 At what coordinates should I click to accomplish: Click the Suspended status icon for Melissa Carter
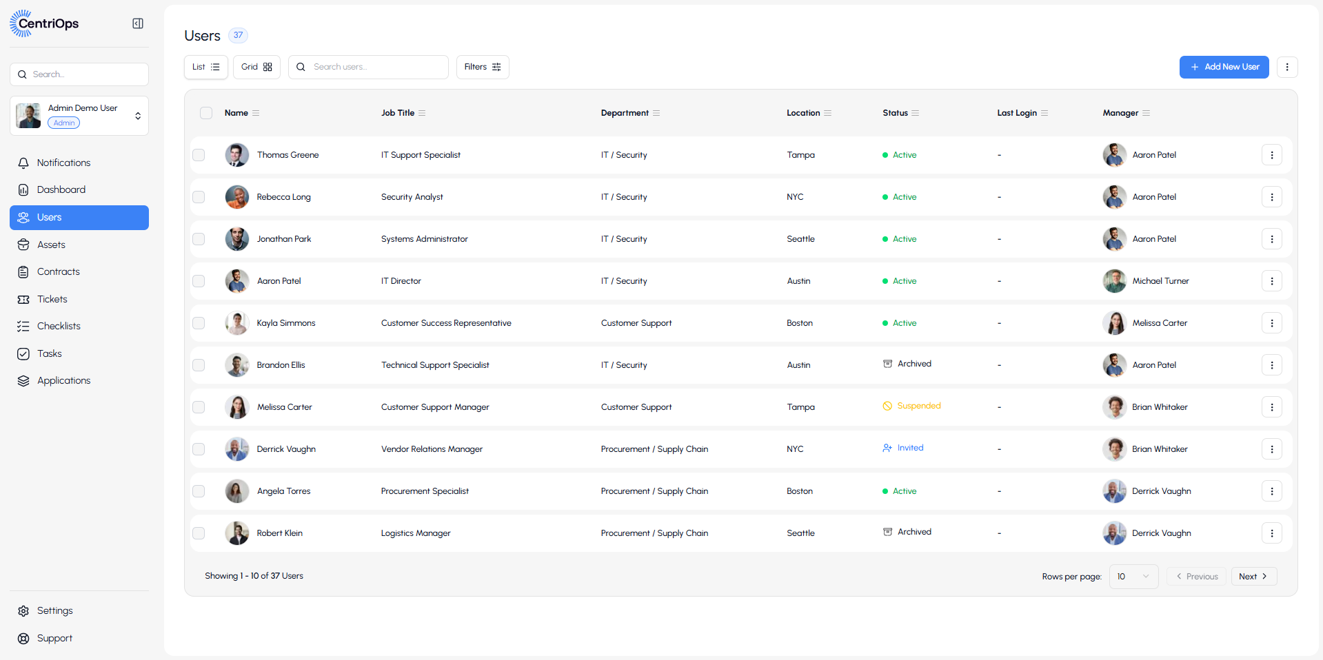[888, 406]
